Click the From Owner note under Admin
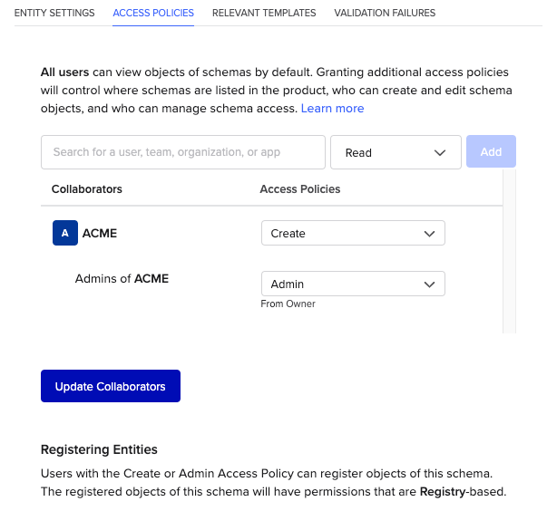 pyautogui.click(x=288, y=304)
